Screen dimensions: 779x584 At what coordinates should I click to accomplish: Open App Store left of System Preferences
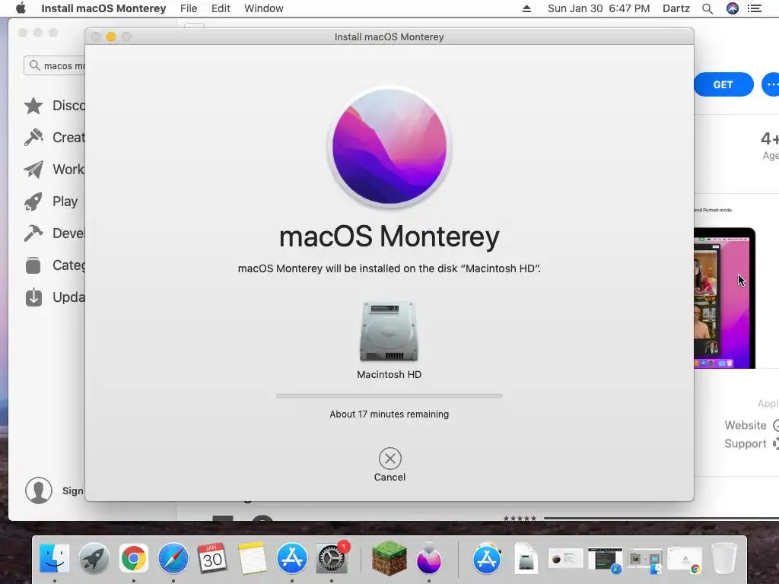[x=291, y=559]
